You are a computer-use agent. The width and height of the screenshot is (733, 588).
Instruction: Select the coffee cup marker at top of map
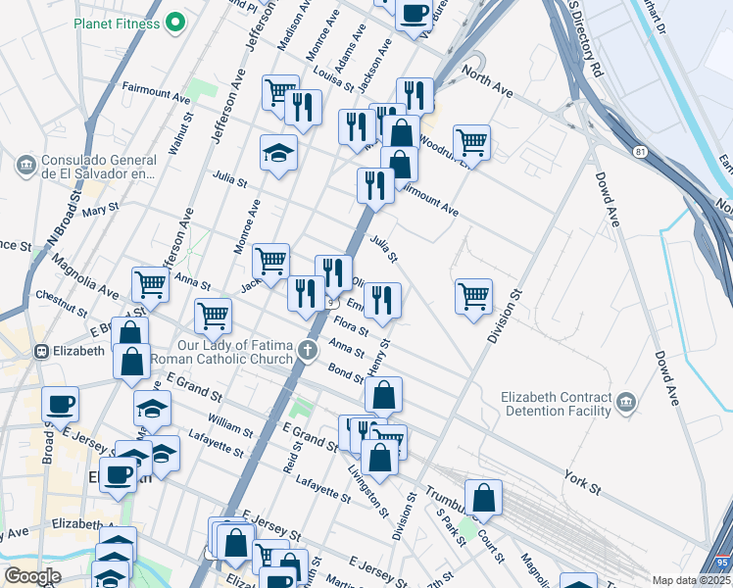[x=414, y=17]
